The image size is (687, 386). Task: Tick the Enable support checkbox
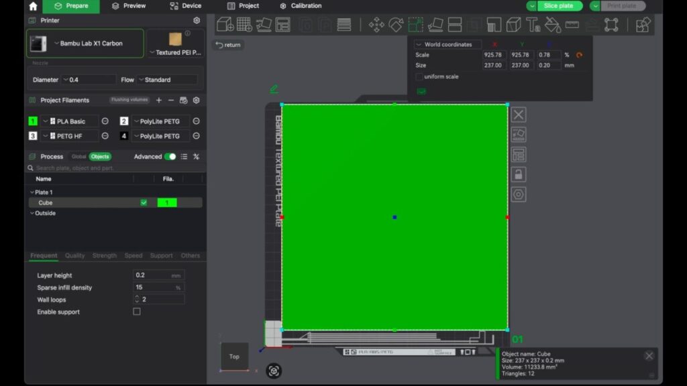tap(137, 312)
